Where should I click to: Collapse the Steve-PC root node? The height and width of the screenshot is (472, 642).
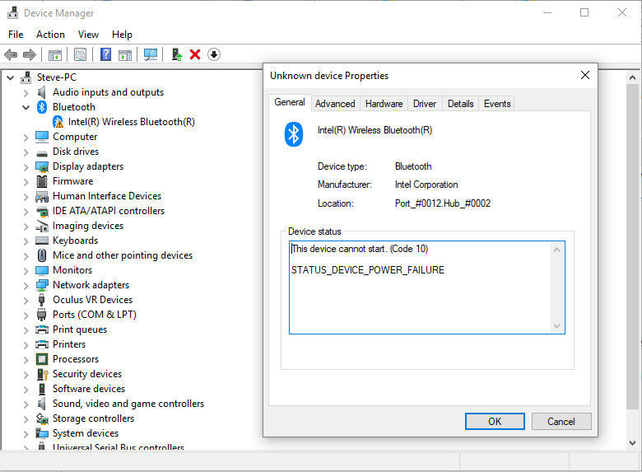pos(10,77)
